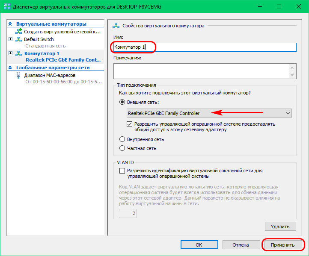Viewport: 309px width, 256px height.
Task: Click the Удалить button
Action: click(x=280, y=226)
